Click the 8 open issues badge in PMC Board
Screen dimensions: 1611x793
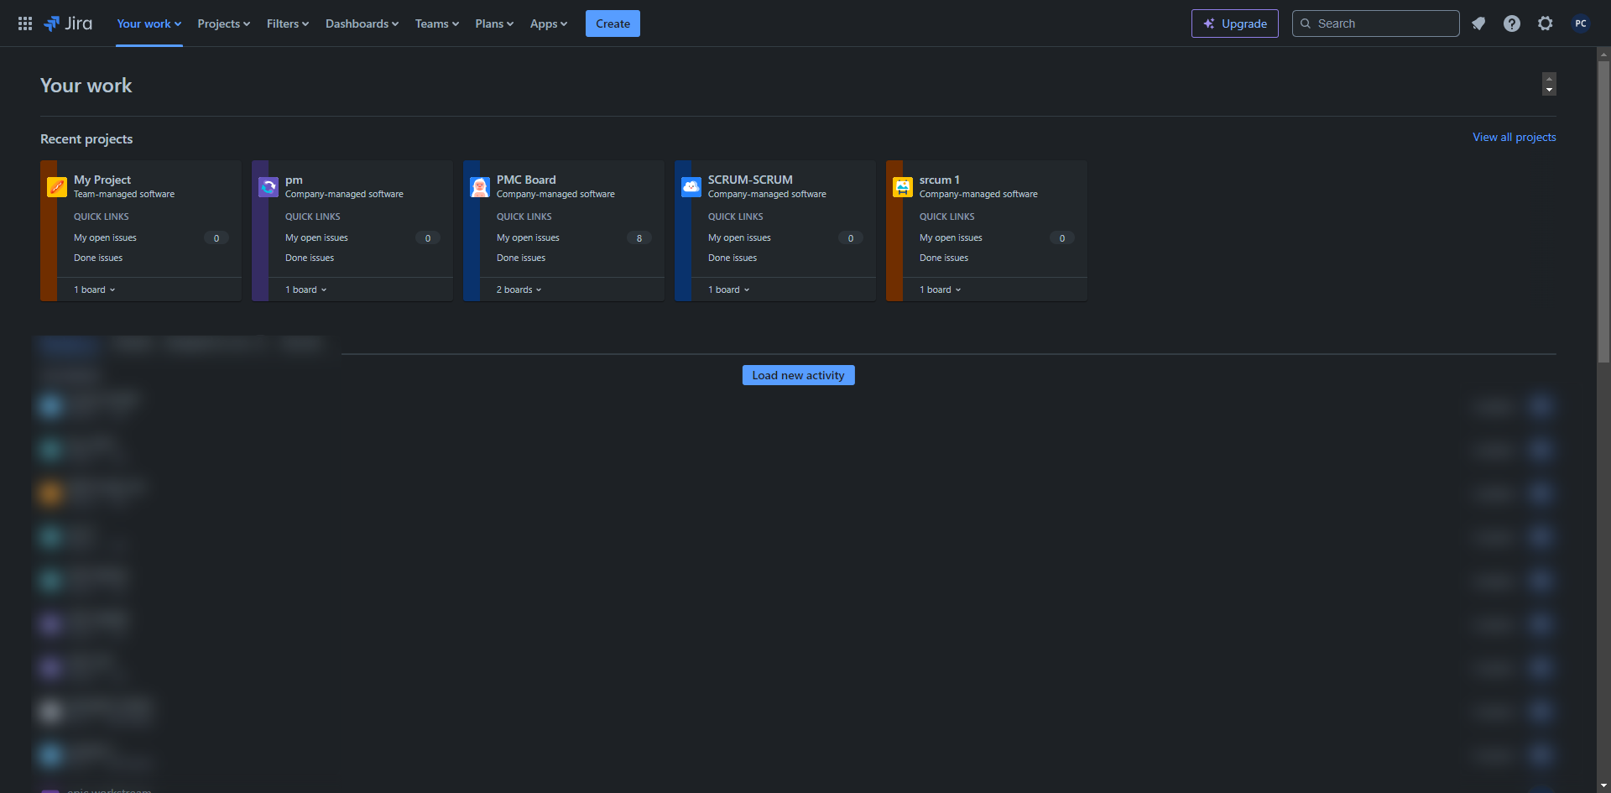[x=639, y=238]
